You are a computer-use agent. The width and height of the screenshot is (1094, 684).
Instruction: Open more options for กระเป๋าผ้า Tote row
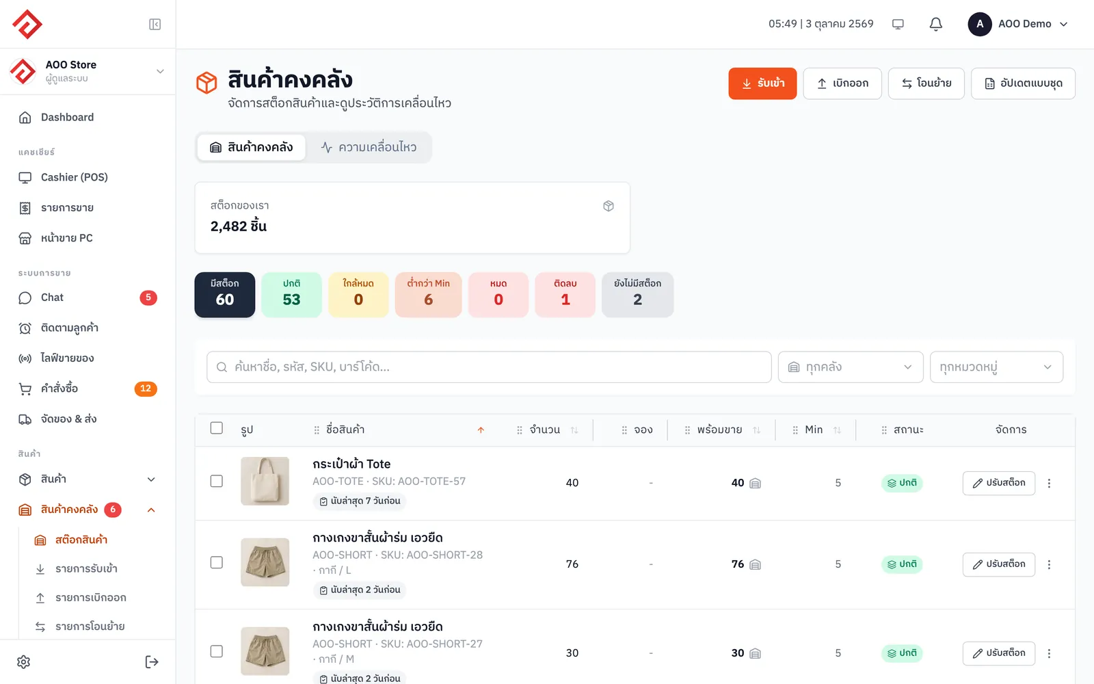click(x=1049, y=483)
